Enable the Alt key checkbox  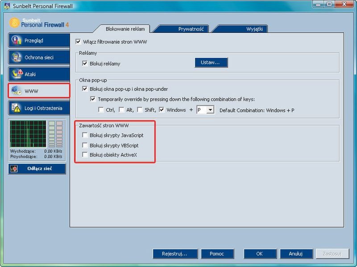pyautogui.click(x=121, y=110)
